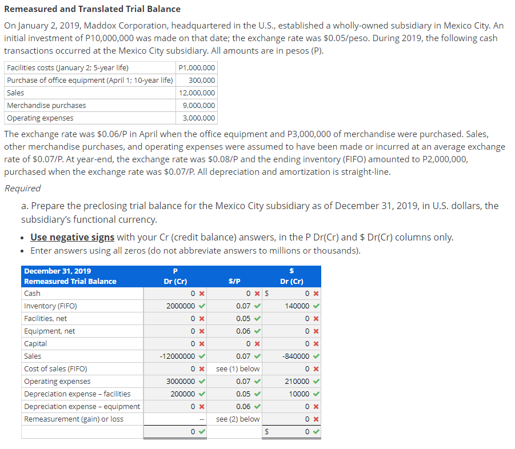Image resolution: width=515 pixels, height=449 pixels.
Task: Click the red X next to the Capital $/P answer
Action: 257,343
